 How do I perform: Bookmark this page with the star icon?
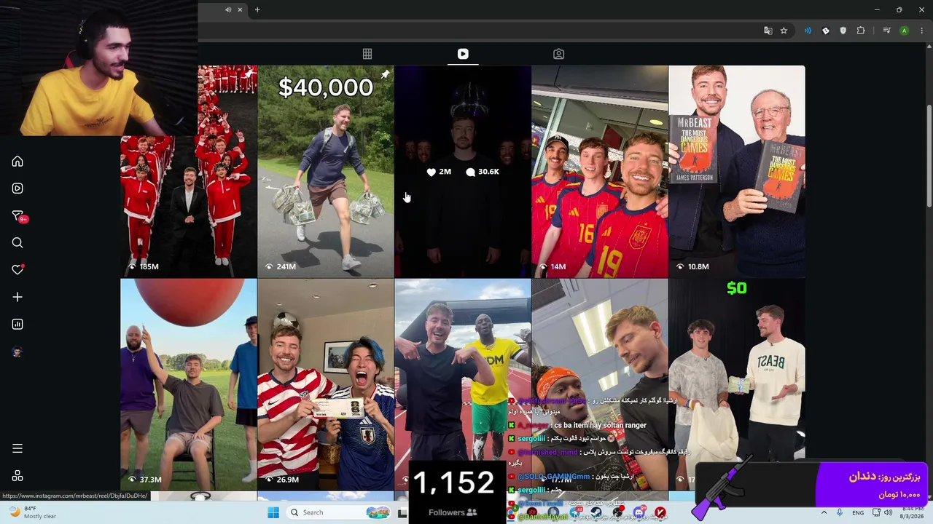point(784,31)
